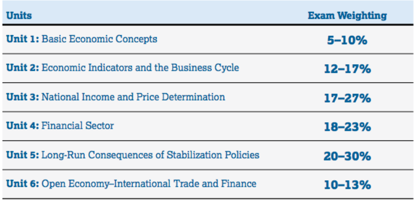Click the bold "Unit 4:" label
The width and height of the screenshot is (417, 200).
click(22, 126)
